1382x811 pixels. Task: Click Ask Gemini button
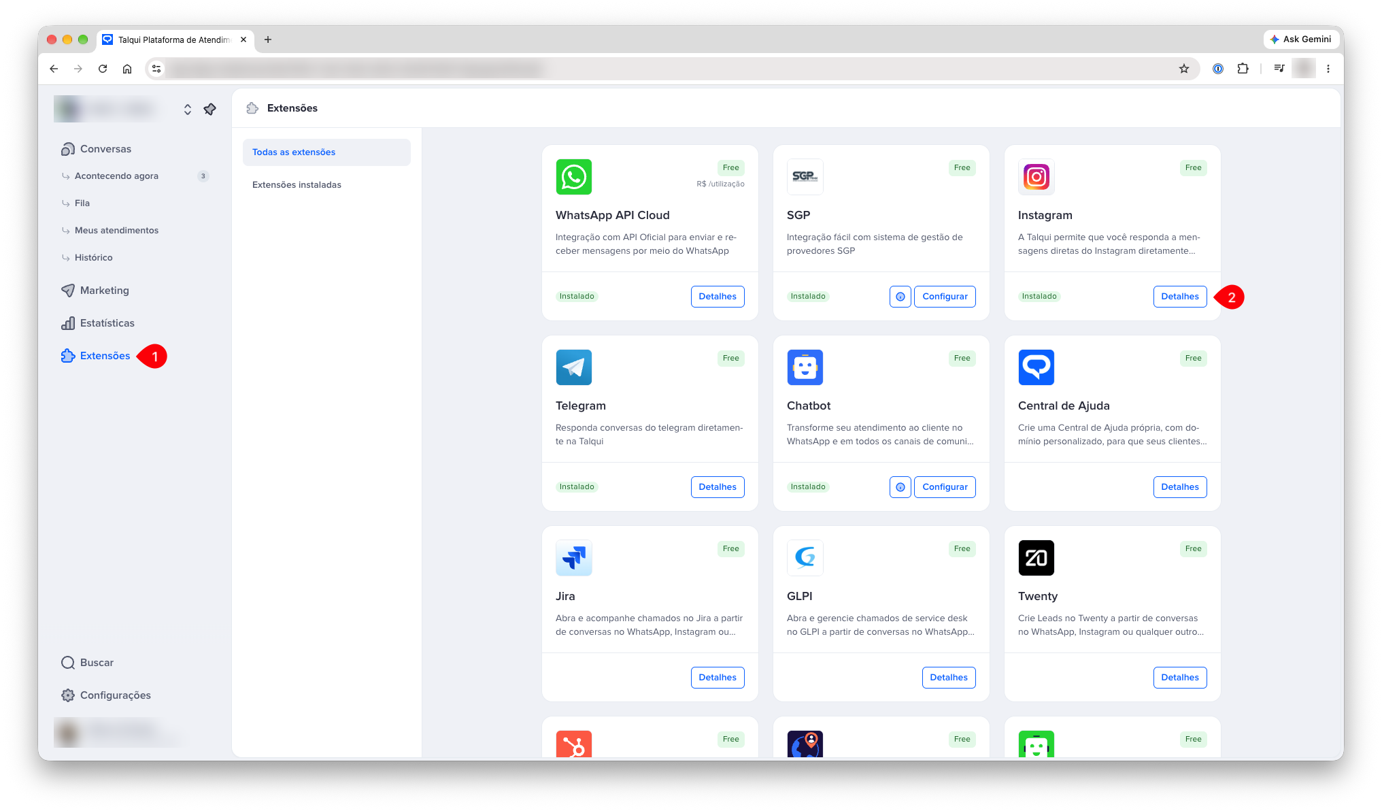coord(1300,39)
